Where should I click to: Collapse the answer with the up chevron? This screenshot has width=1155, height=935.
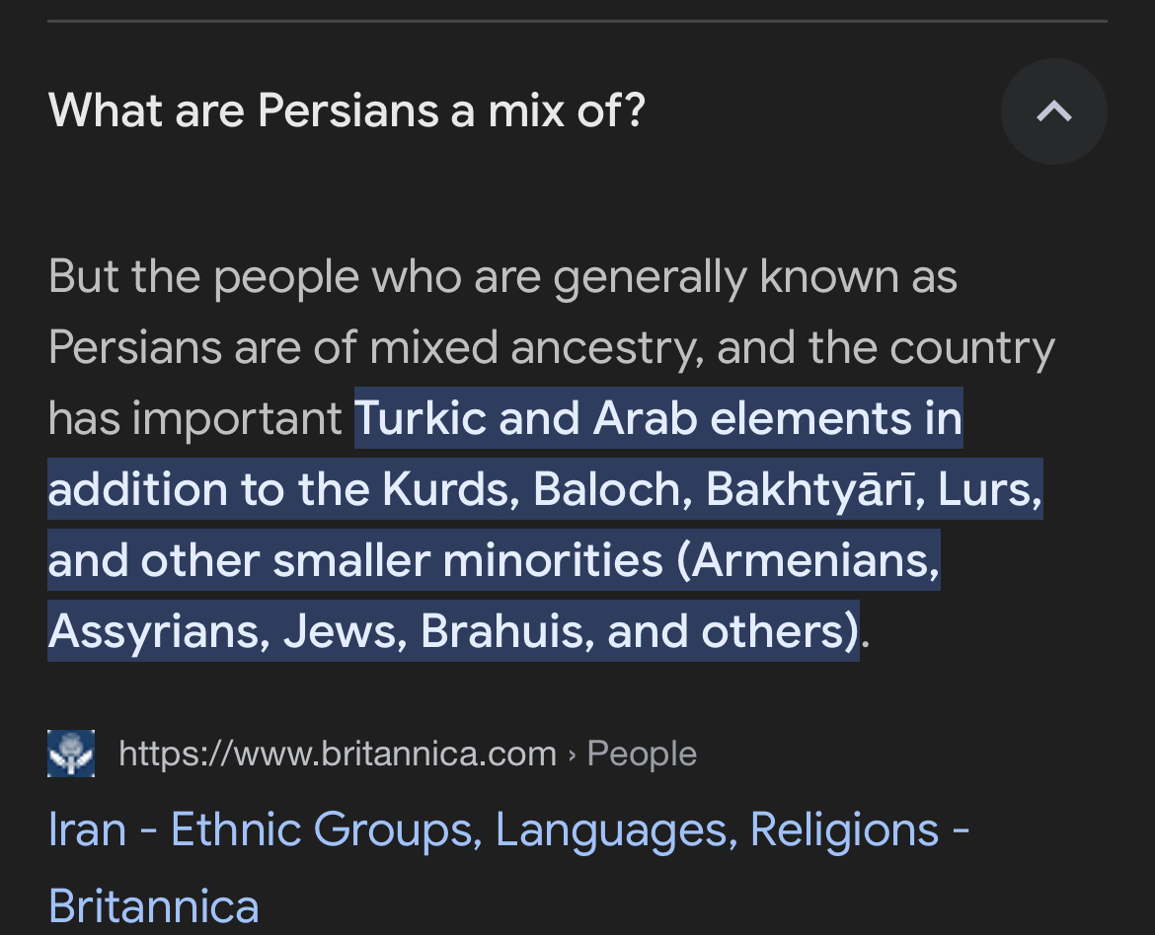click(1053, 111)
